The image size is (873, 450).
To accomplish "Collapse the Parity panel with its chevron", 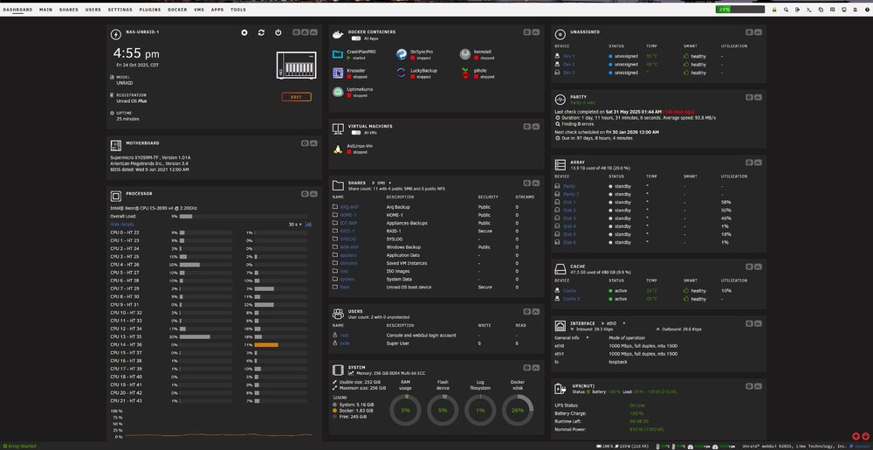I will coord(759,98).
